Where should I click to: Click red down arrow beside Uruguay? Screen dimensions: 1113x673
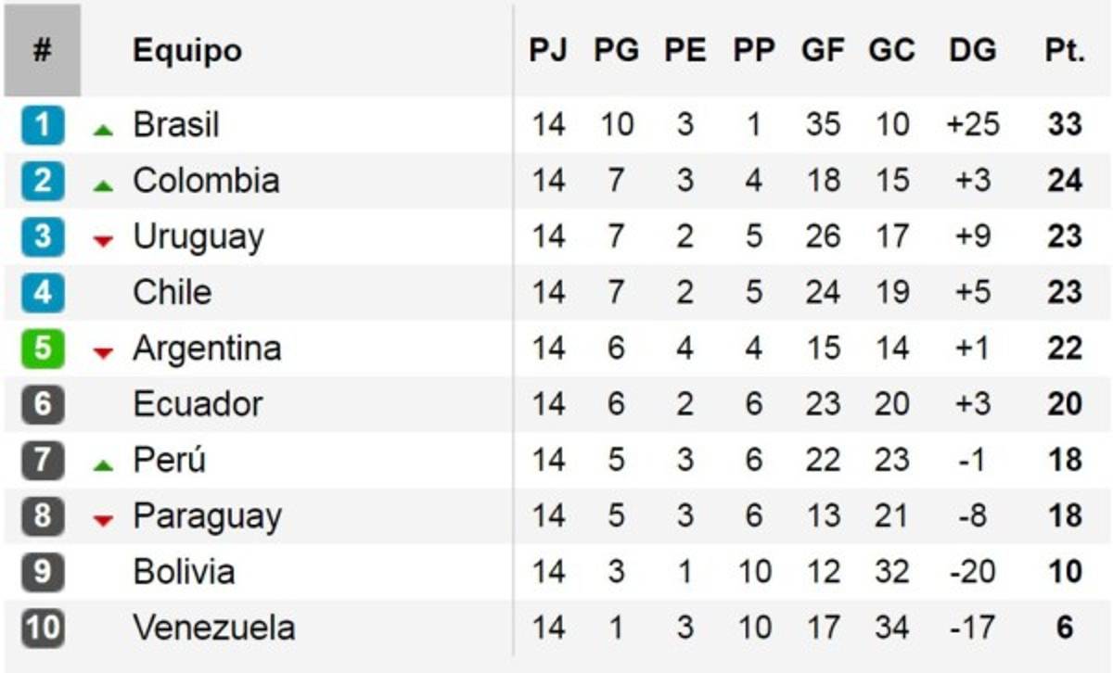[x=103, y=242]
